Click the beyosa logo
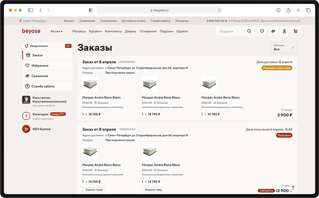This screenshot has width=319, height=198. [x=31, y=31]
